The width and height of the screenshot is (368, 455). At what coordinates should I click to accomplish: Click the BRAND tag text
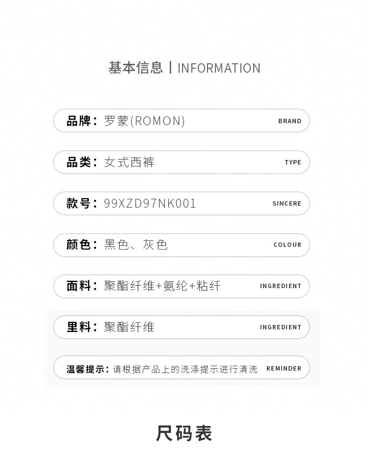(289, 121)
